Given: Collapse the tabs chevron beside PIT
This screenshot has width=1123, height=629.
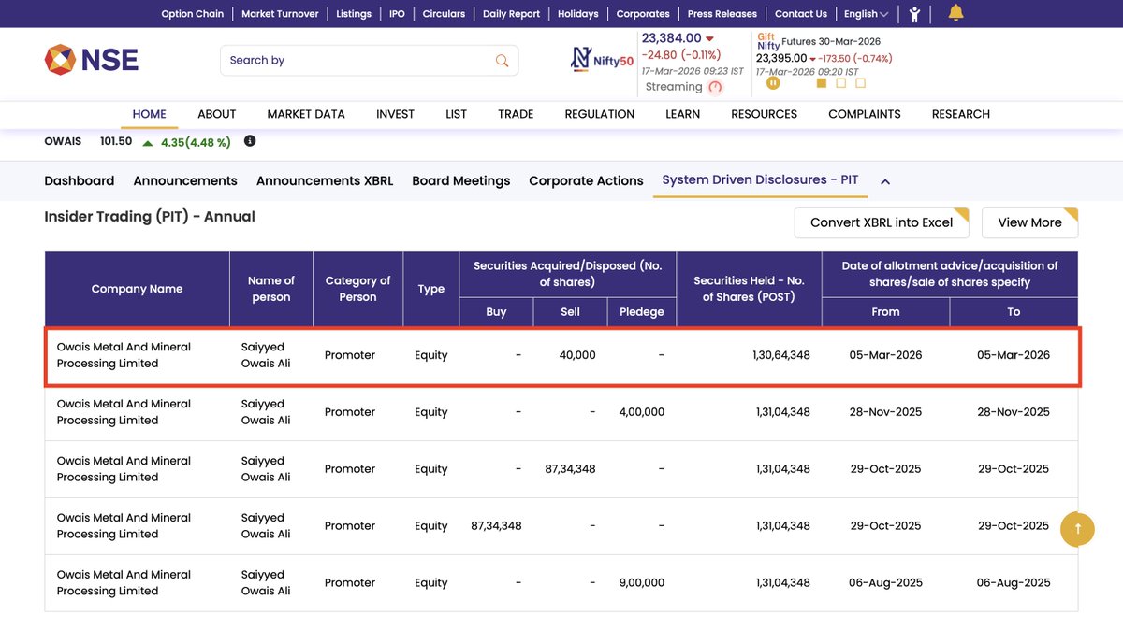Looking at the screenshot, I should [x=885, y=181].
